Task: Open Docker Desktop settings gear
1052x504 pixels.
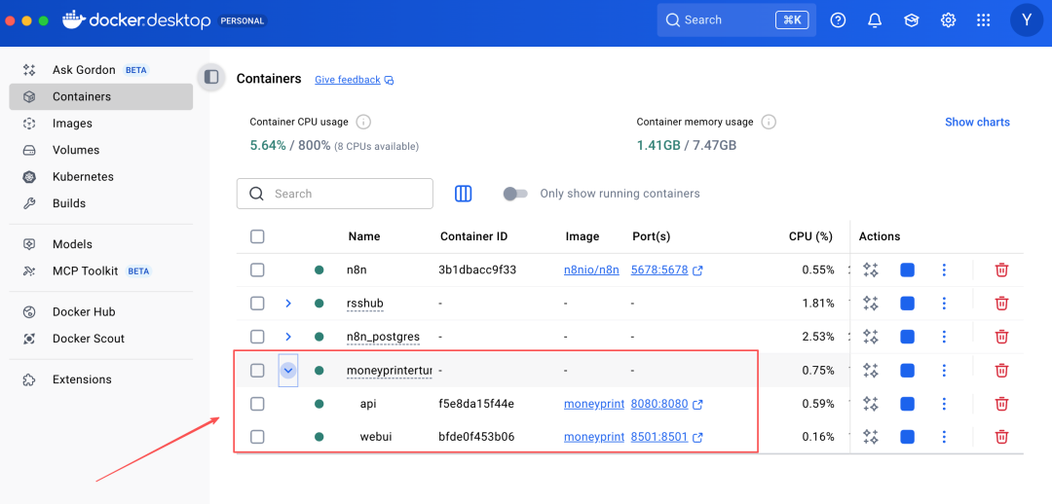Action: 948,20
